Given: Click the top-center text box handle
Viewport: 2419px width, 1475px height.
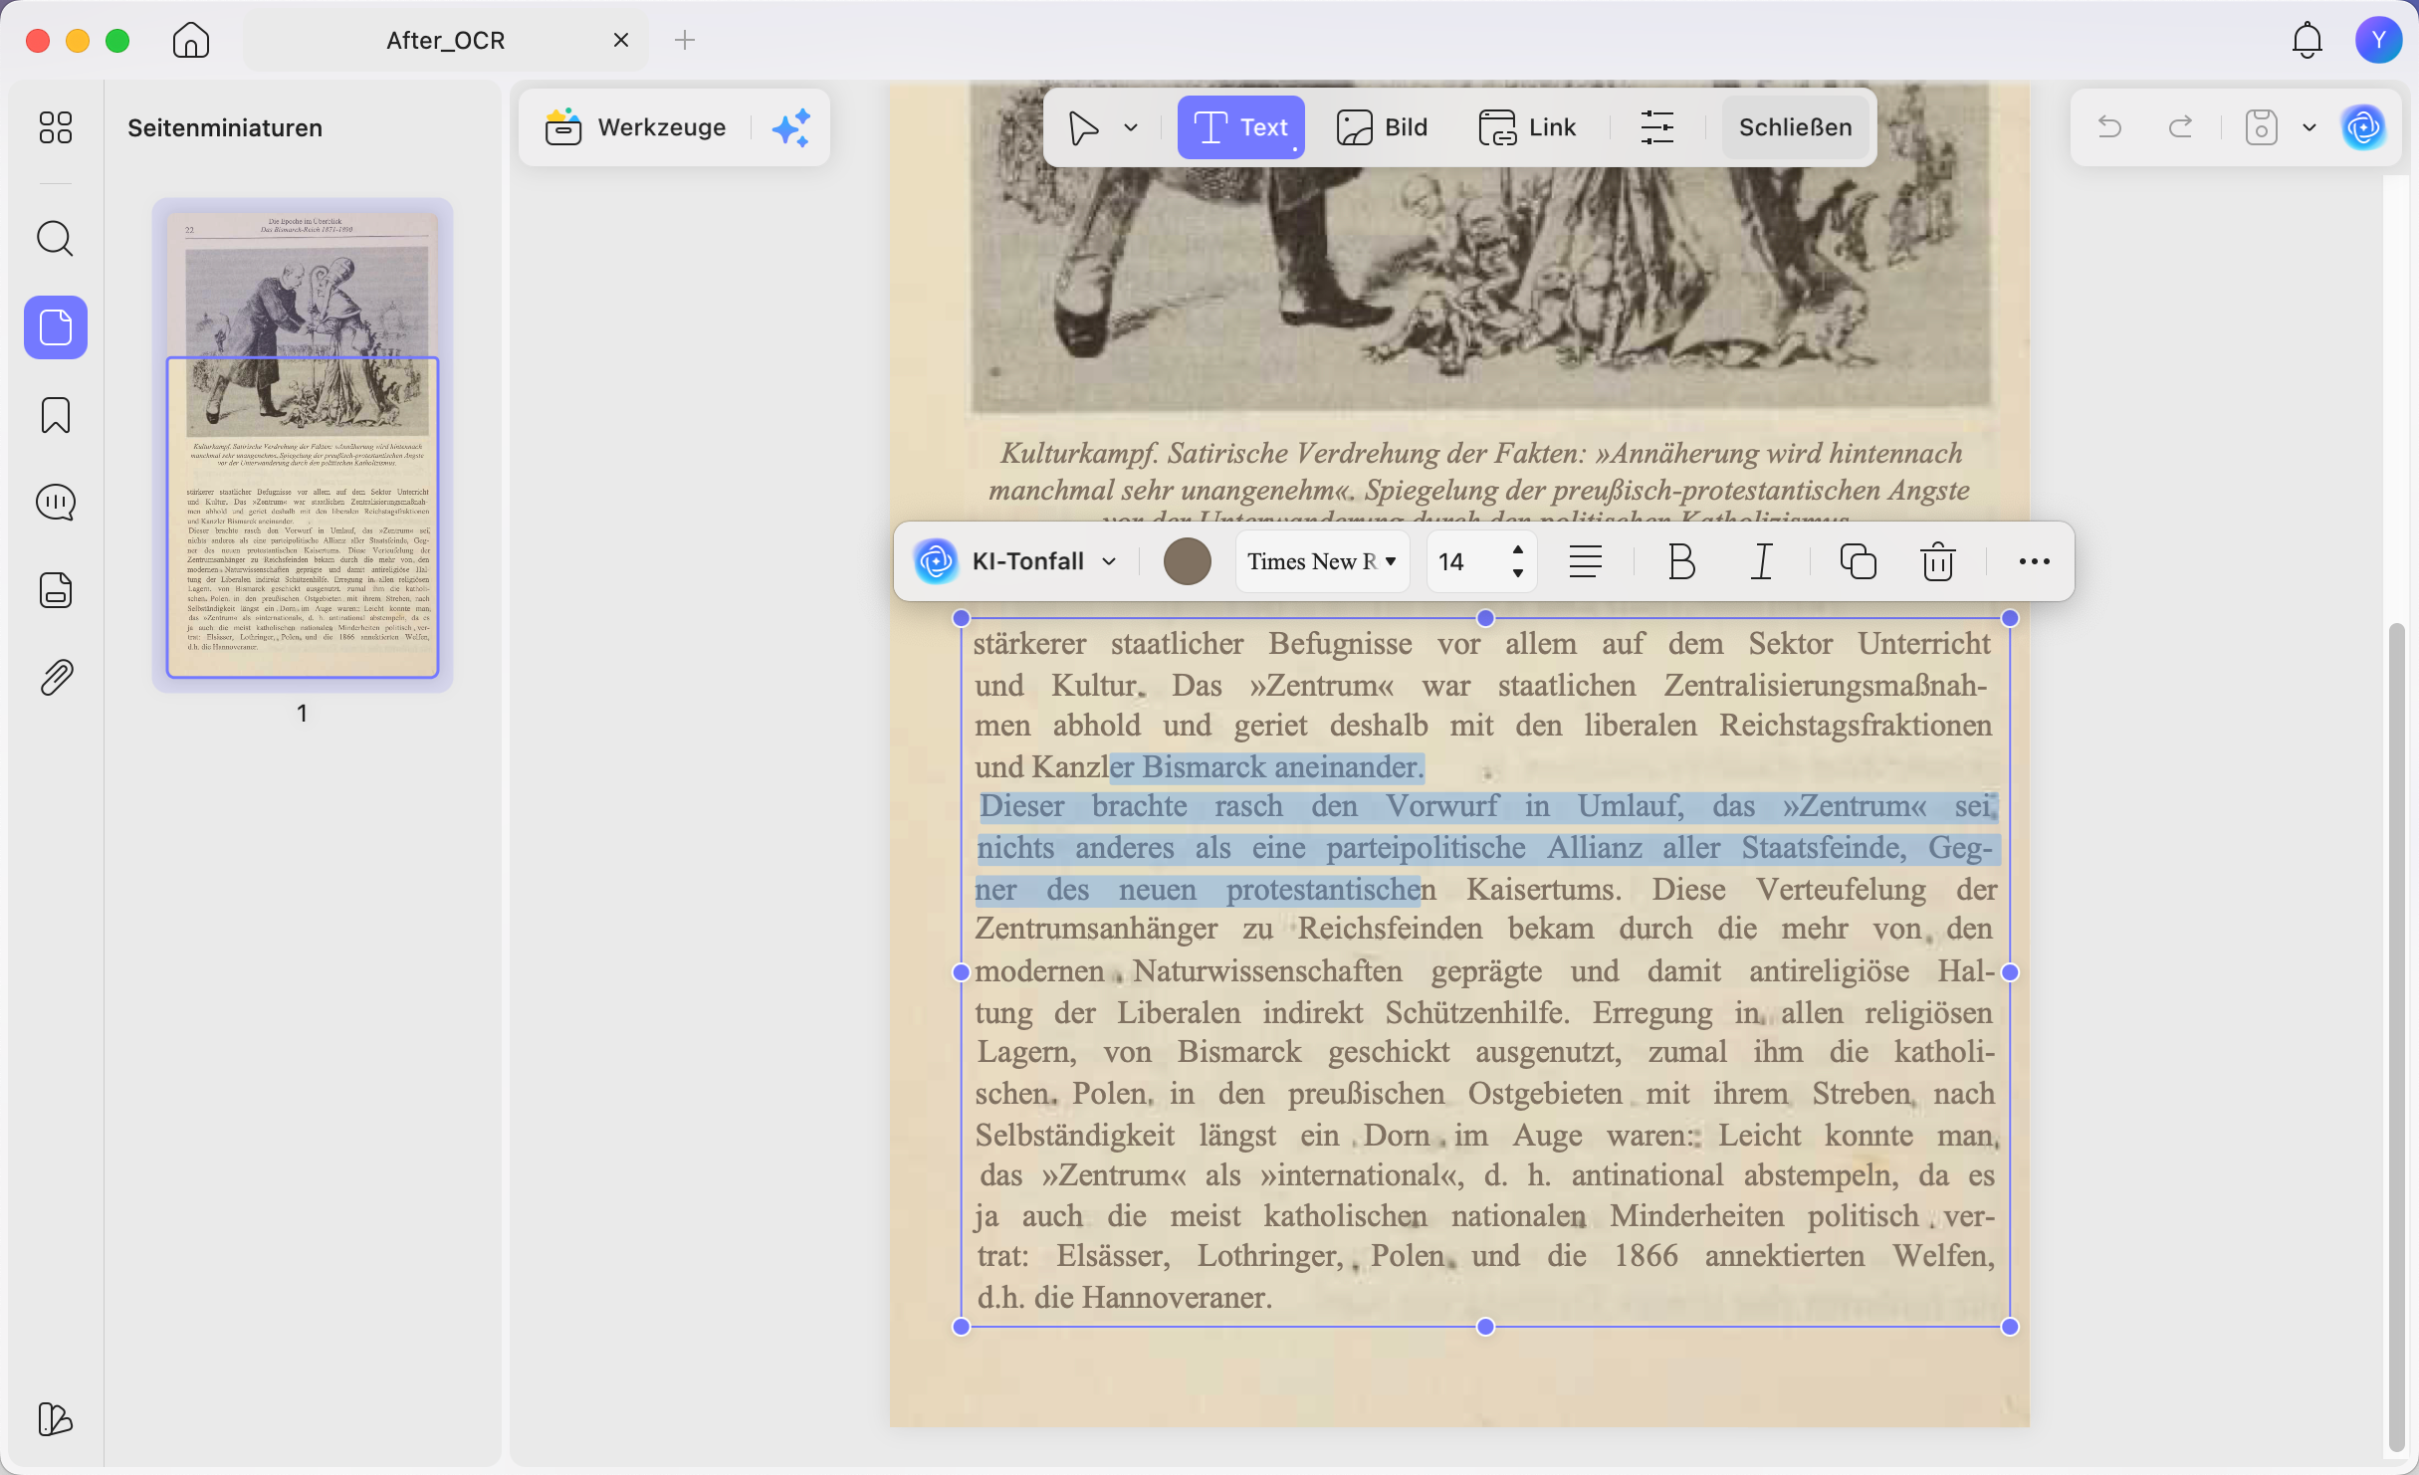Looking at the screenshot, I should click(1485, 618).
